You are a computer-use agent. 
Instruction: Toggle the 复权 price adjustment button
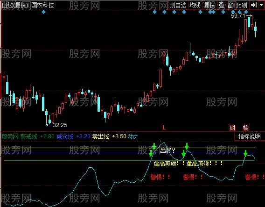pyautogui.click(x=209, y=6)
